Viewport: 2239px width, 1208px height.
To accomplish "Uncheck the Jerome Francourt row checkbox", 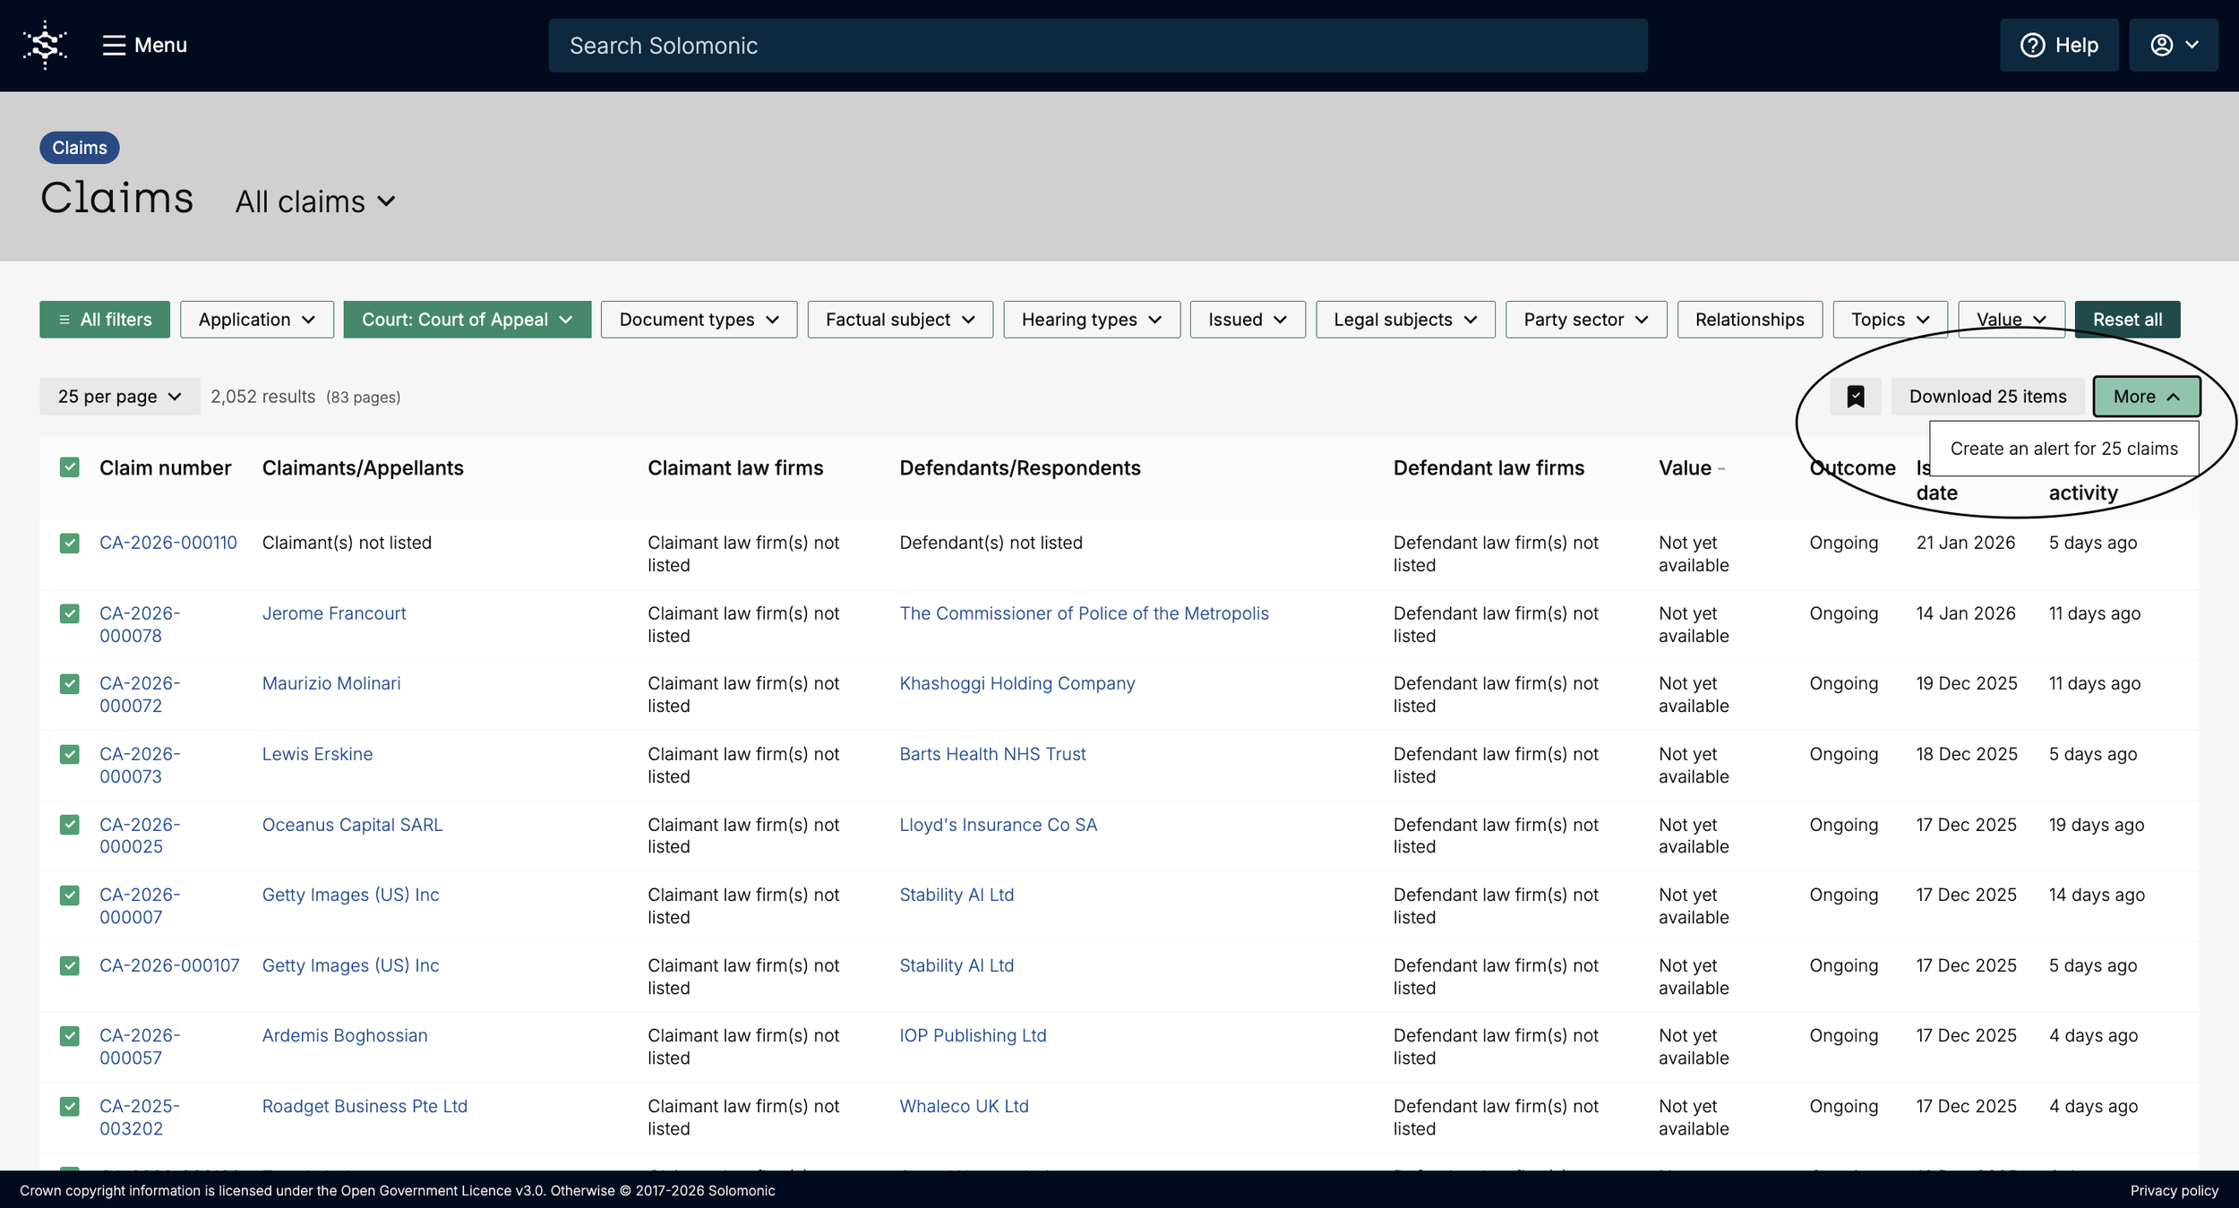I will click(70, 613).
